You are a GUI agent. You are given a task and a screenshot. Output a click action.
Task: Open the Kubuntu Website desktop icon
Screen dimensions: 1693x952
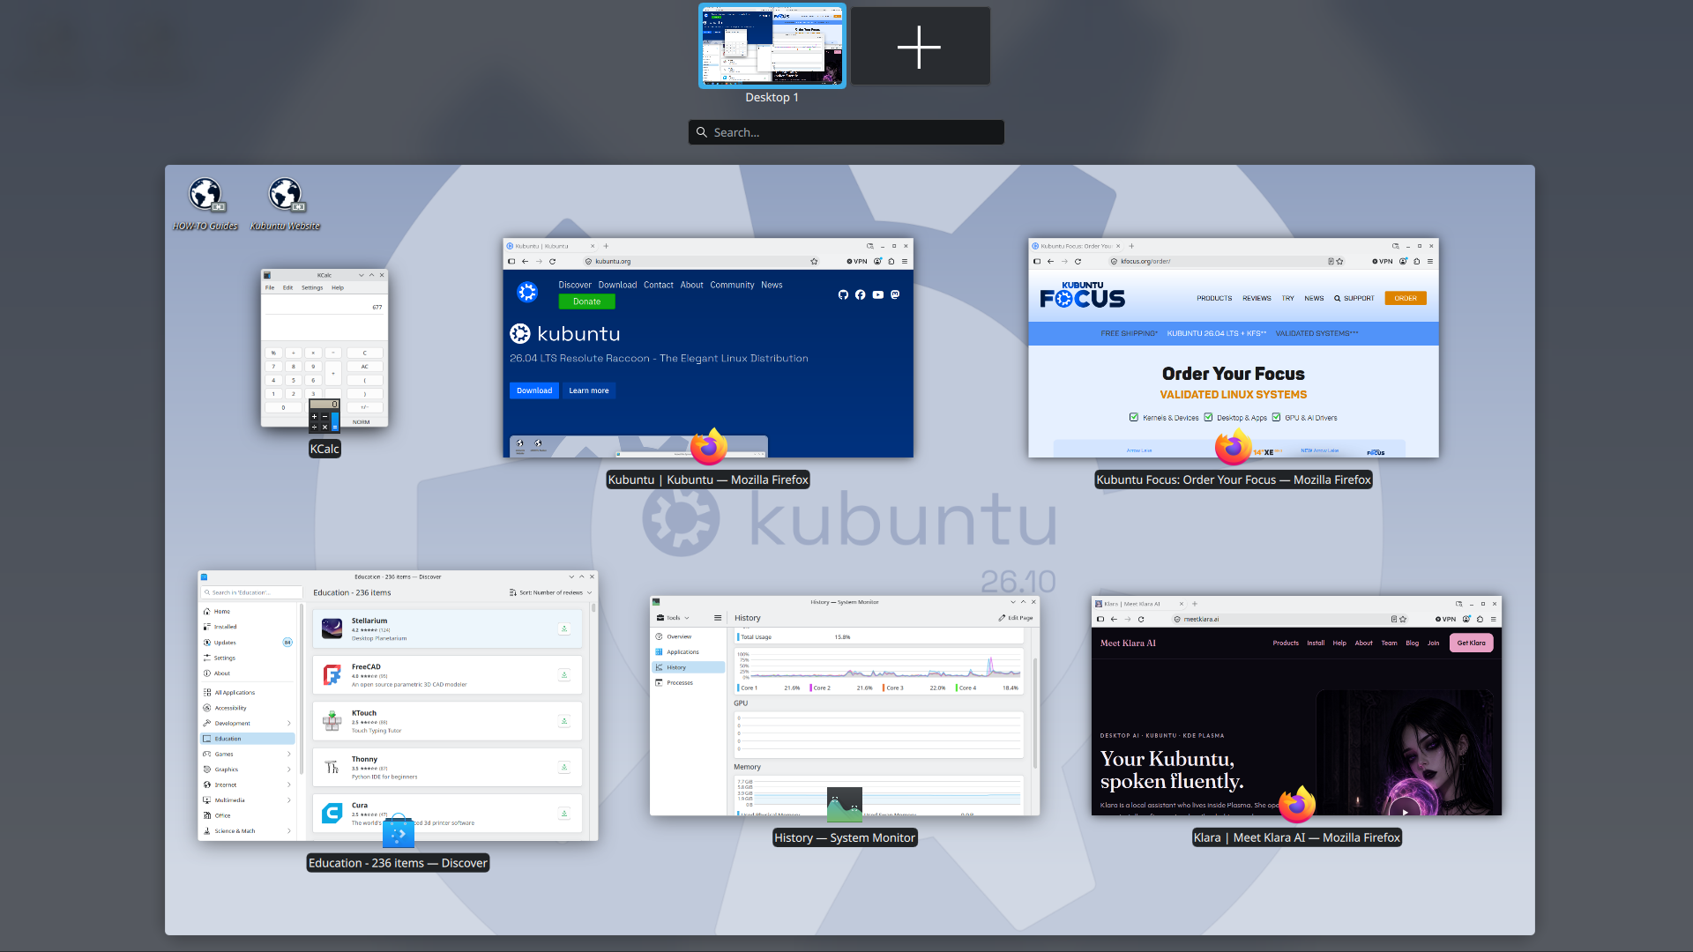coord(285,204)
